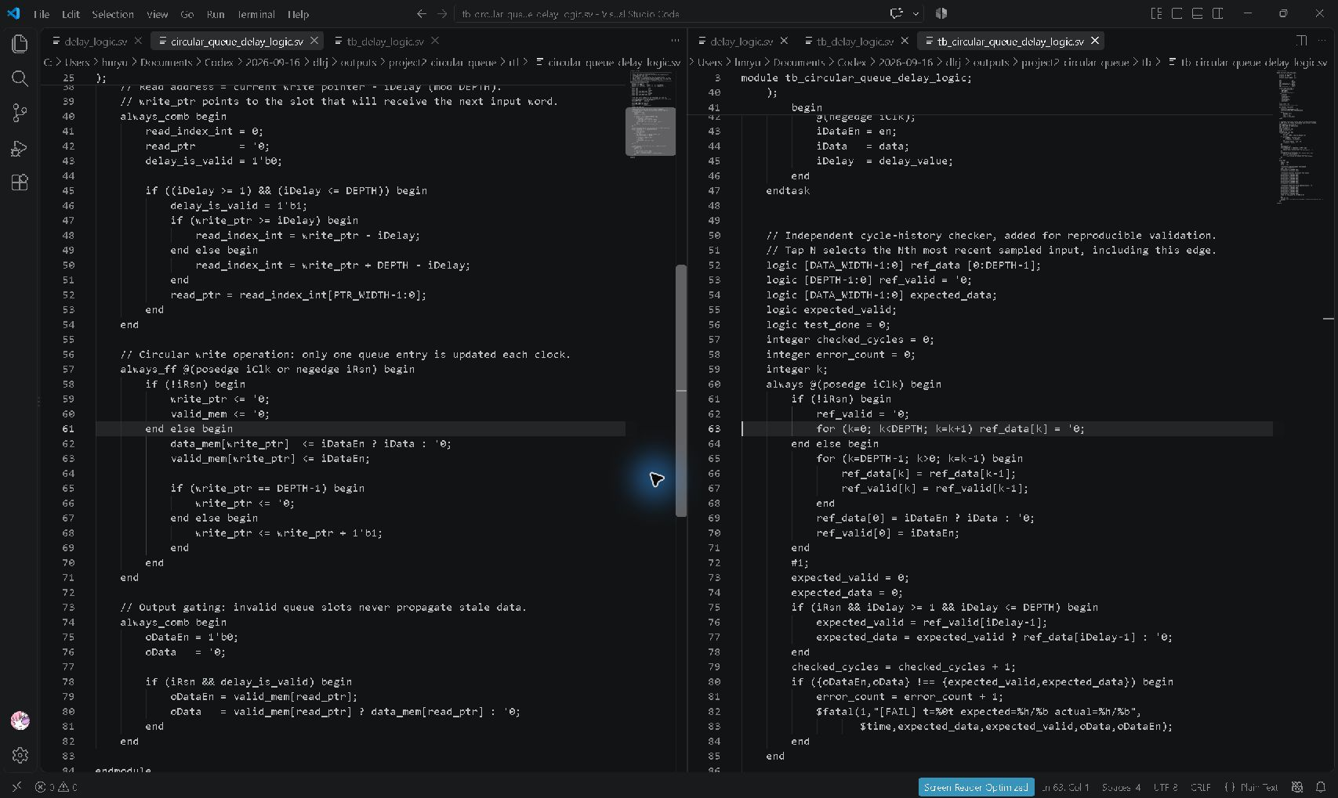Switch to left group's delay_logic.sv tab
This screenshot has width=1338, height=798.
coord(96,41)
